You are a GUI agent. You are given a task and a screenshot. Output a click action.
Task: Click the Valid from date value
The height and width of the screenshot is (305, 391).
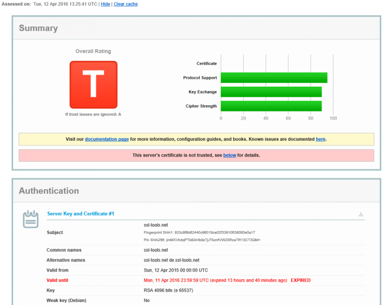[x=176, y=270]
